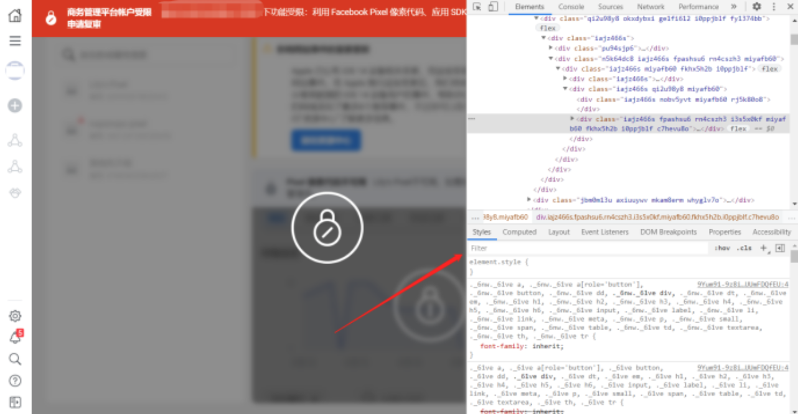Expand the jbm0m13u div node
The width and height of the screenshot is (798, 414).
pos(529,200)
